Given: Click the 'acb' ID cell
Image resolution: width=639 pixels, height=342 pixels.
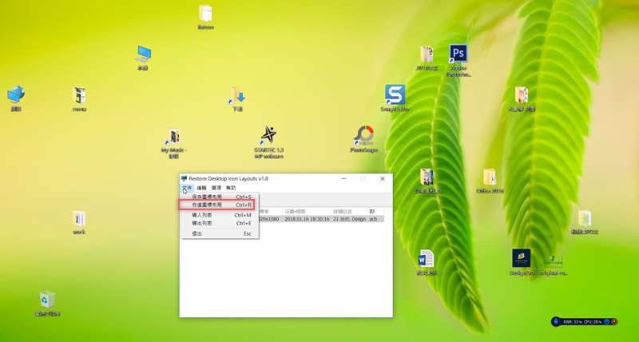Looking at the screenshot, I should [x=373, y=219].
